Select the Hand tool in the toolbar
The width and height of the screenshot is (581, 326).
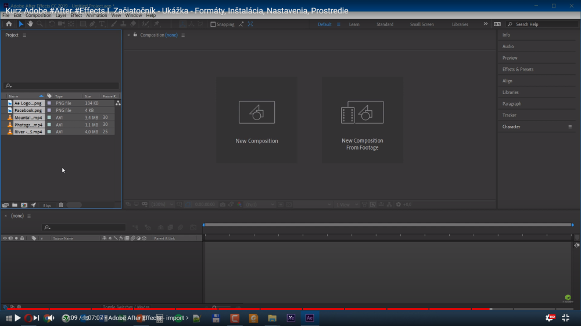[30, 24]
